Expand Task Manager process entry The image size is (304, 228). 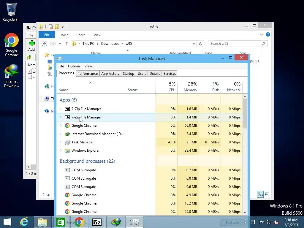click(x=61, y=142)
